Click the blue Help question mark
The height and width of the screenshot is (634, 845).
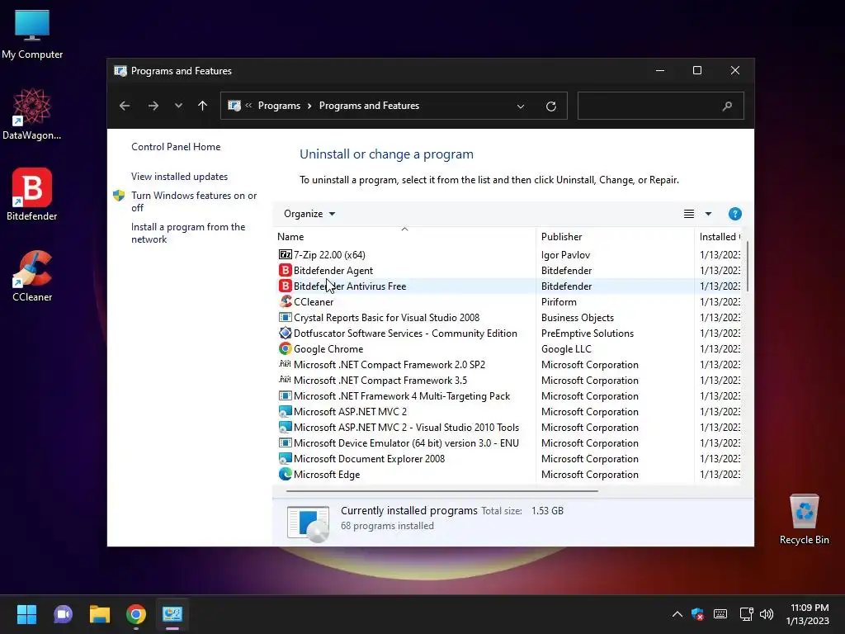pyautogui.click(x=734, y=214)
